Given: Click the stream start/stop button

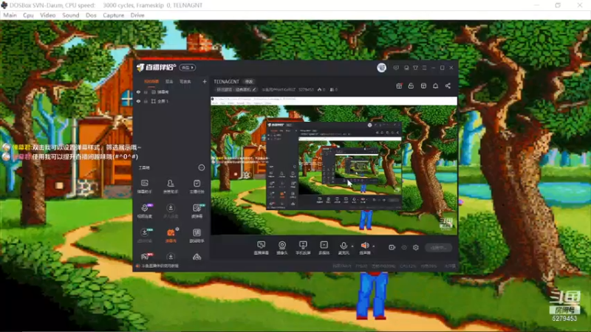Looking at the screenshot, I should [438, 248].
